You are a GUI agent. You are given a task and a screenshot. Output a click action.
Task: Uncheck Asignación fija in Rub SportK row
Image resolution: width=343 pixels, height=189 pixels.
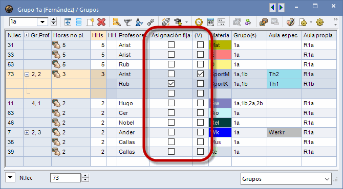(x=171, y=84)
